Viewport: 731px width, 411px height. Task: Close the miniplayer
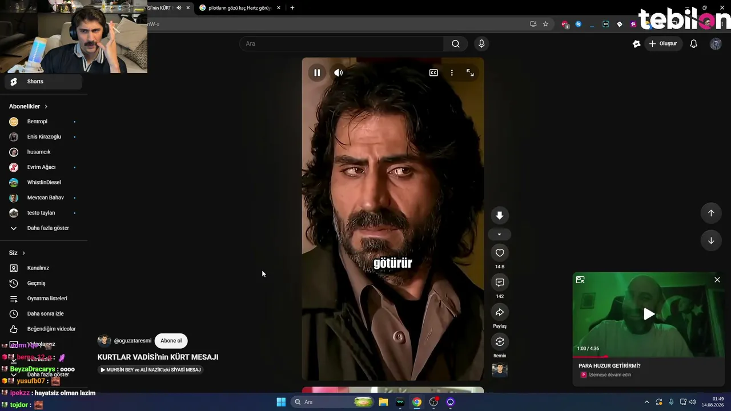717,280
